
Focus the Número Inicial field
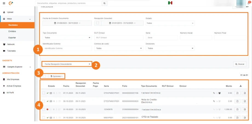click(x=196, y=38)
